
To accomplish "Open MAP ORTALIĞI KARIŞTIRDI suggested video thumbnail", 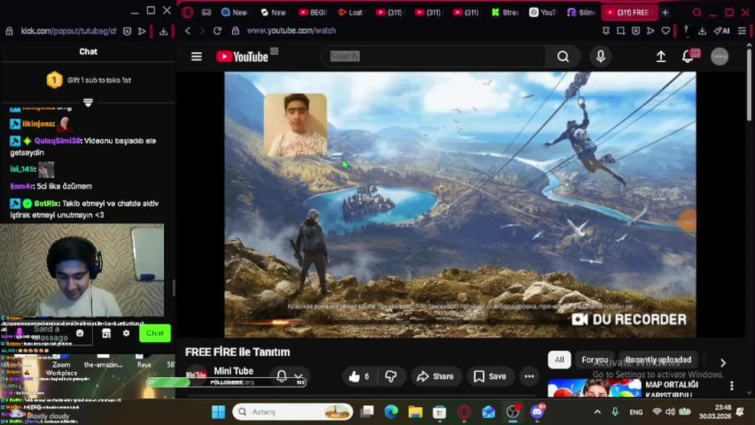I will (x=594, y=388).
